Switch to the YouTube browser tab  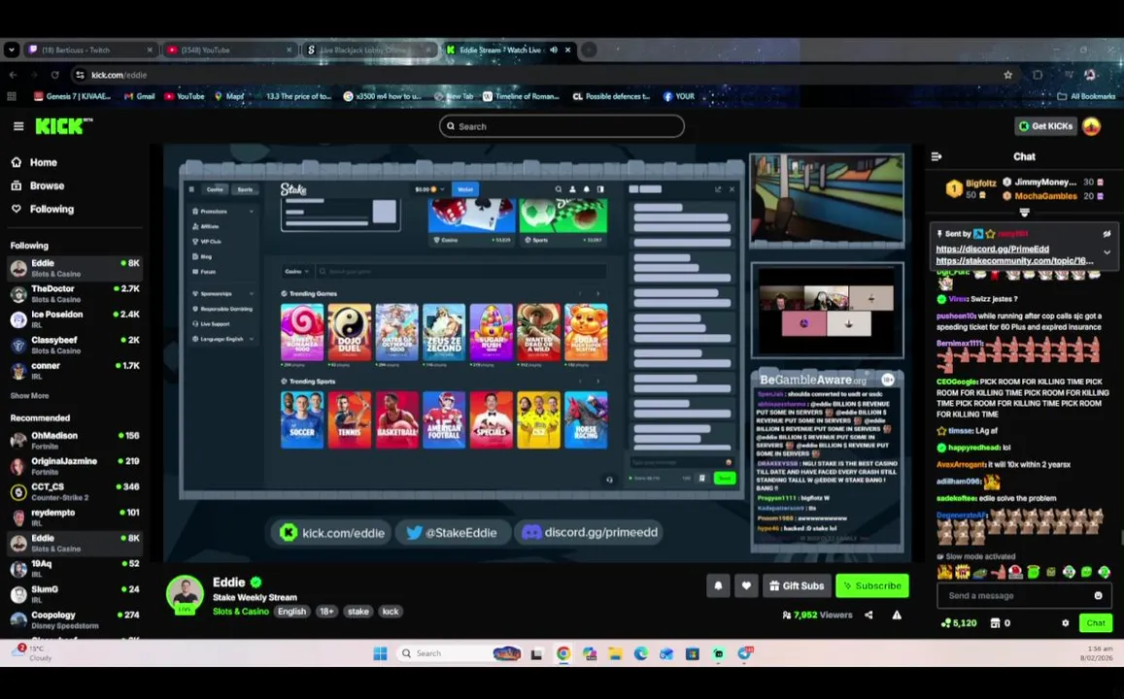click(229, 50)
